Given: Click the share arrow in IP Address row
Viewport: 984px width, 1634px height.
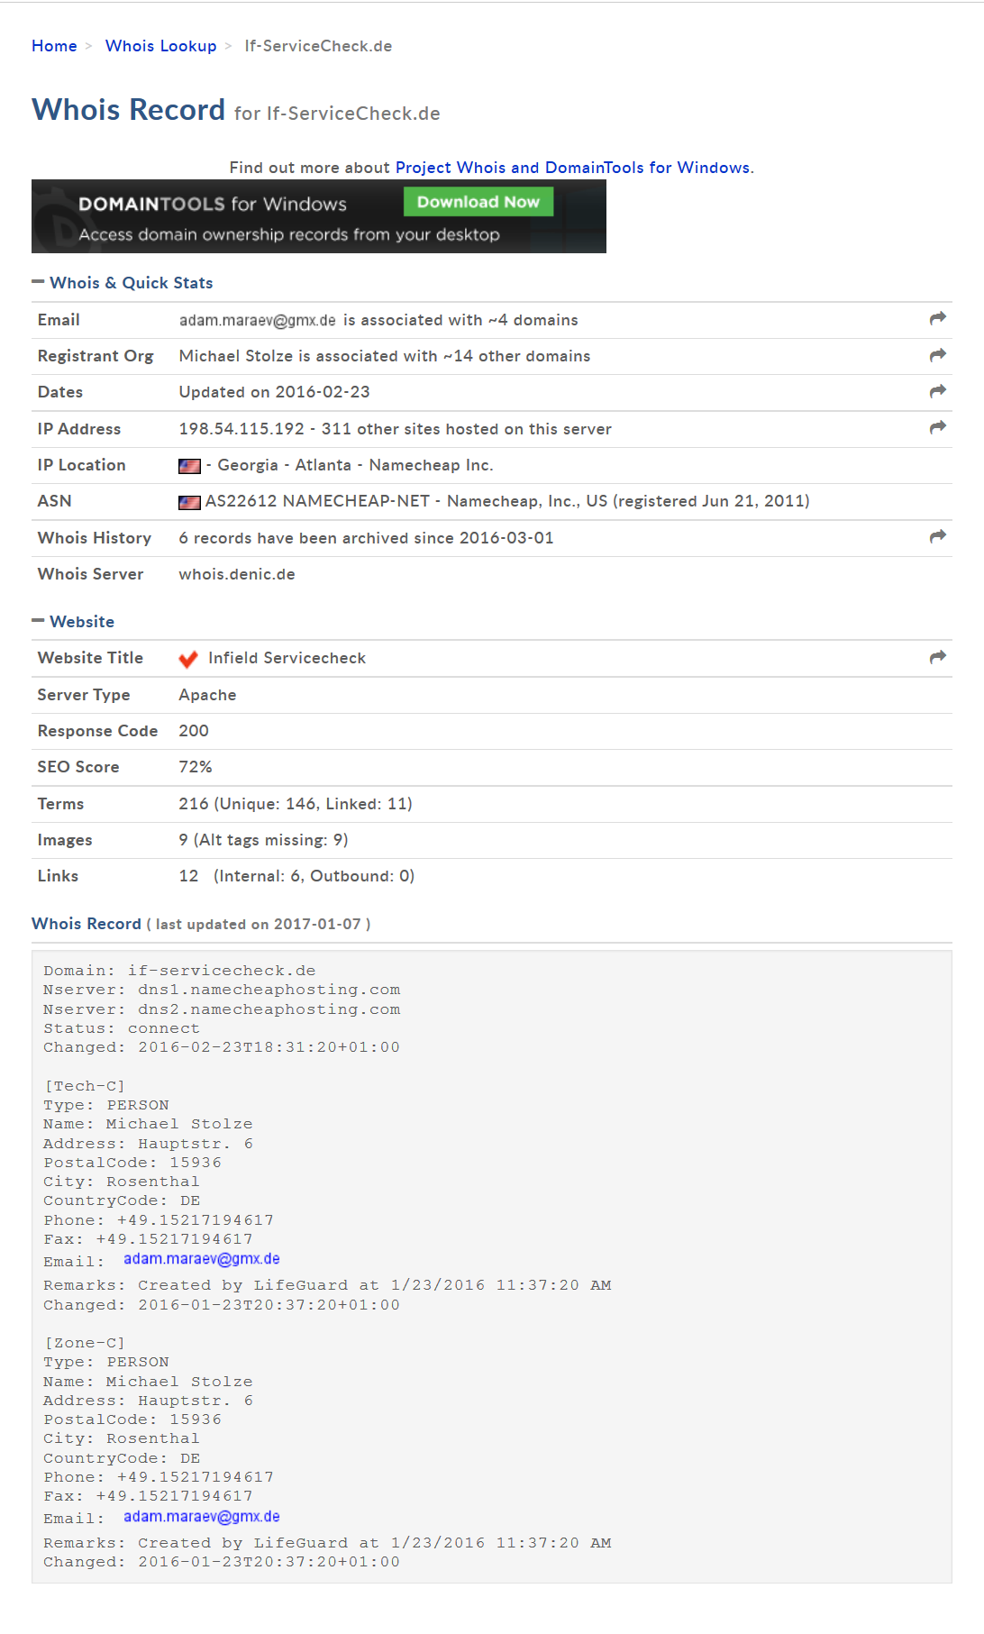Looking at the screenshot, I should pos(938,427).
